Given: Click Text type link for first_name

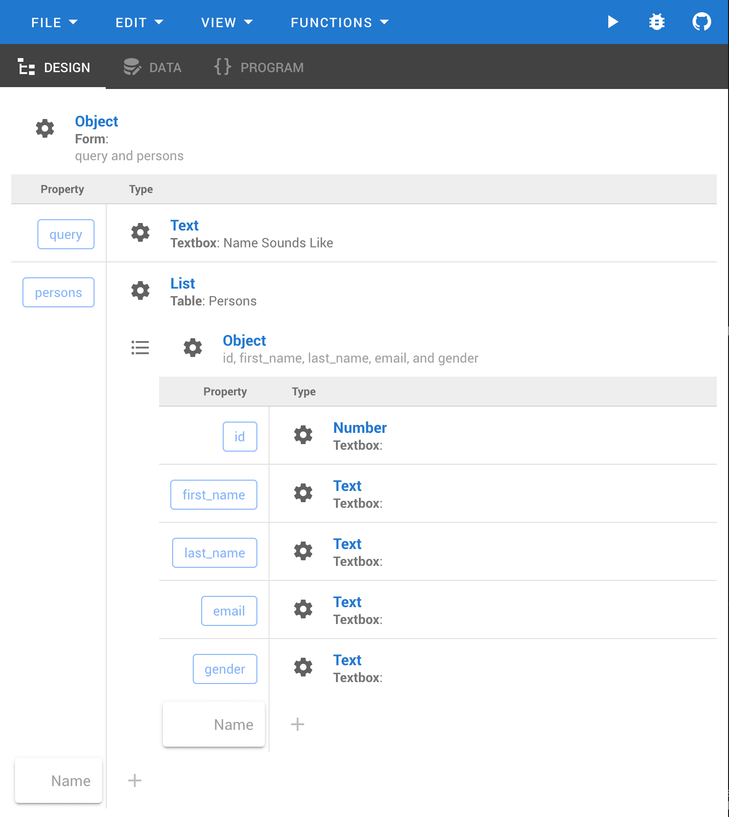Looking at the screenshot, I should [x=347, y=486].
